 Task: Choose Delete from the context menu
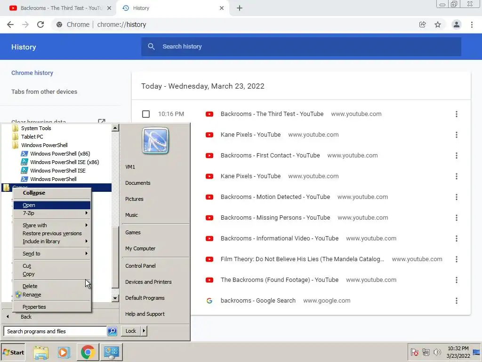coord(52,286)
